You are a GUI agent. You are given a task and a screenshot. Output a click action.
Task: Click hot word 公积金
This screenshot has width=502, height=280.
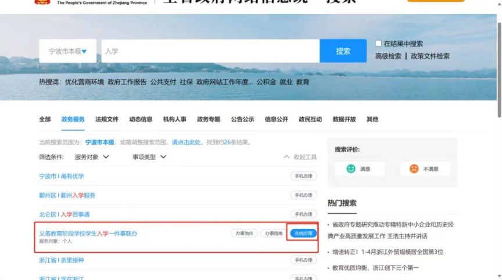tap(266, 82)
